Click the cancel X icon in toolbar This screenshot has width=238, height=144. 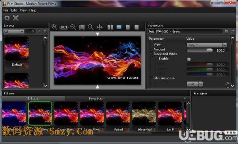click(15, 18)
